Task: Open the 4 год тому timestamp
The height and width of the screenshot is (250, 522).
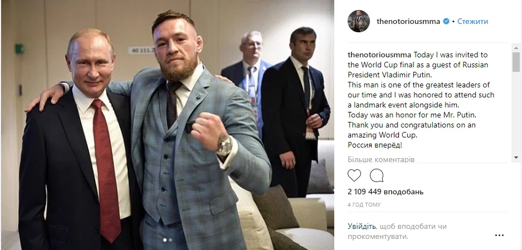Action: pos(364,205)
